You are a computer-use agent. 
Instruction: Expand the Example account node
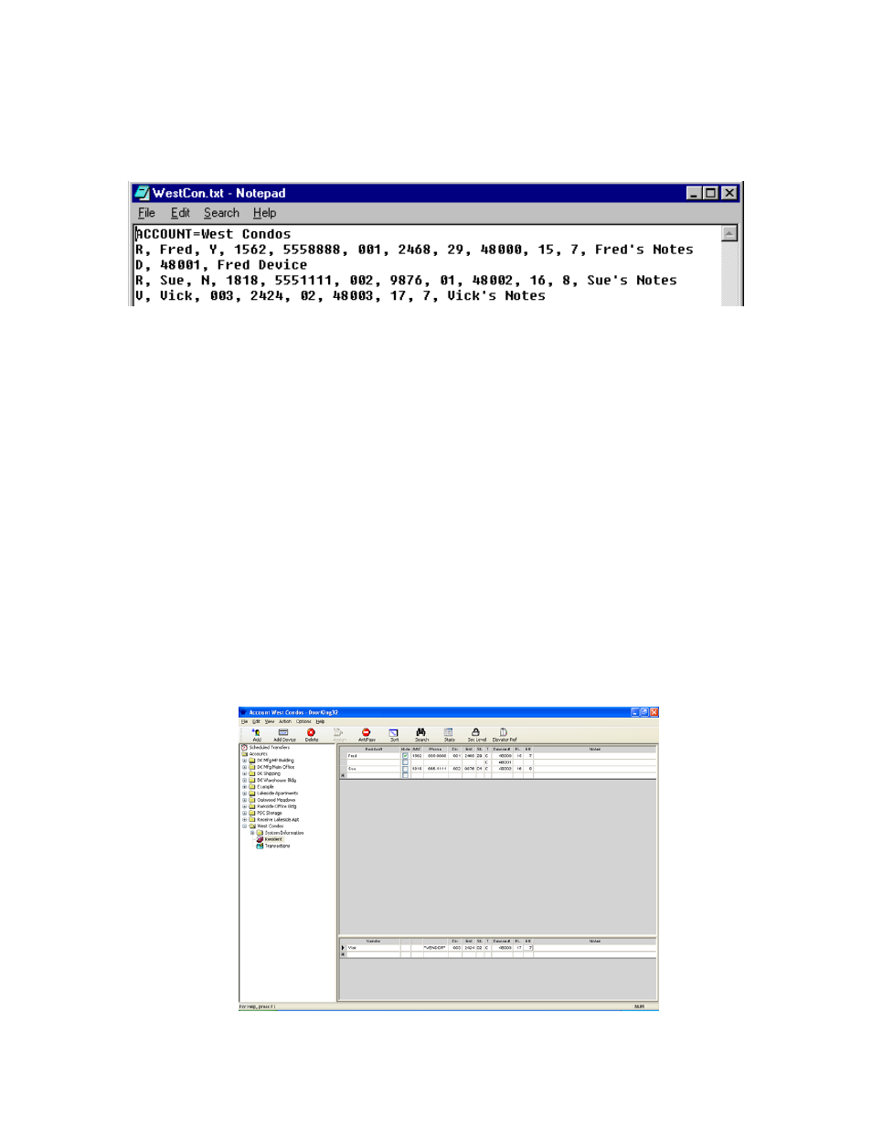244,786
